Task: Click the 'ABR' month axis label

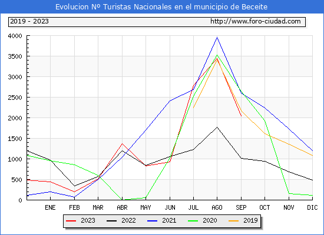Action: (122, 207)
